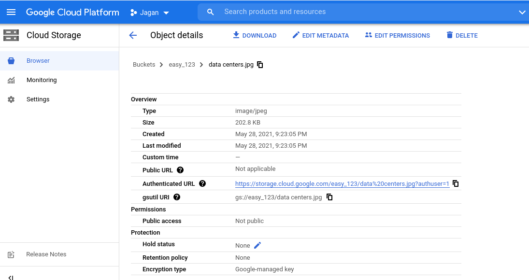
Task: Select the image/jpeg type value
Action: click(x=251, y=111)
